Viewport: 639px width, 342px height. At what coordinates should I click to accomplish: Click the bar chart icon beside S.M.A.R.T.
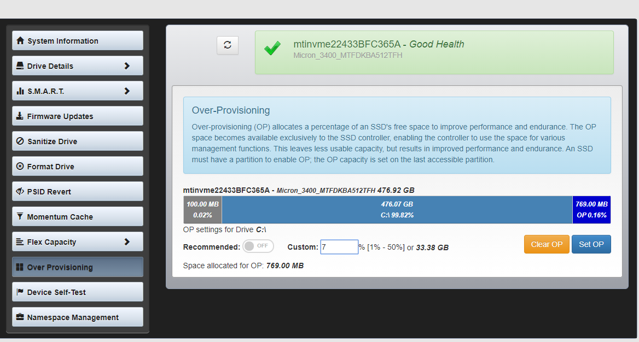(20, 91)
